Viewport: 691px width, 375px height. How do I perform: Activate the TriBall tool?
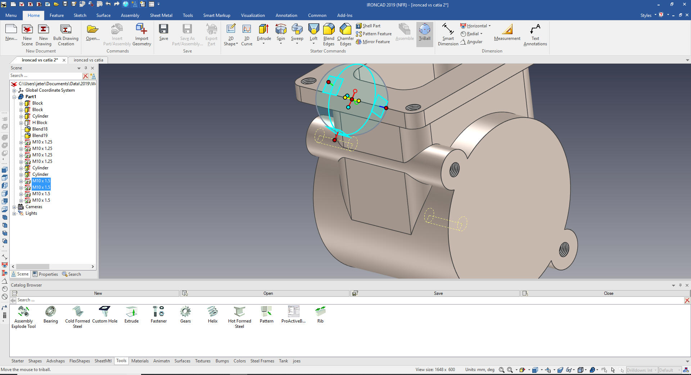tap(424, 32)
